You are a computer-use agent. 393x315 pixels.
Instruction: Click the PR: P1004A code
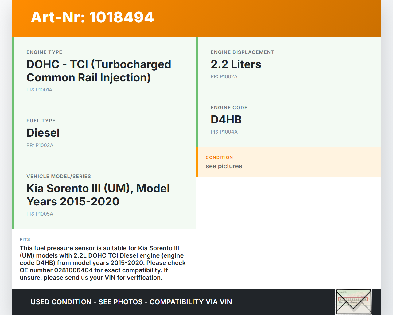[x=224, y=132]
